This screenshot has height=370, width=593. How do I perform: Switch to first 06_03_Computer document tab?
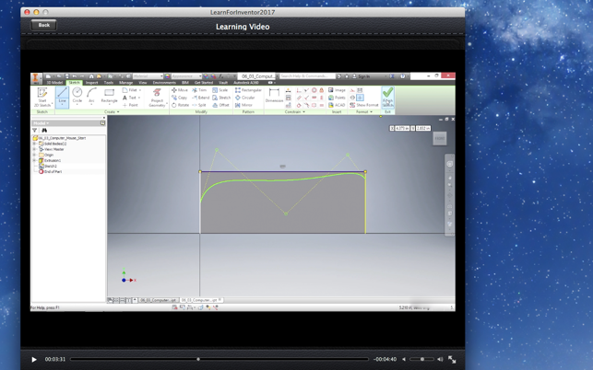[159, 300]
